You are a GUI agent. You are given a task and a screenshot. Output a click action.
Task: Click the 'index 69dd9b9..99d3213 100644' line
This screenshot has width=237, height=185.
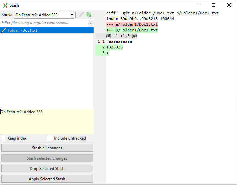(x=140, y=19)
